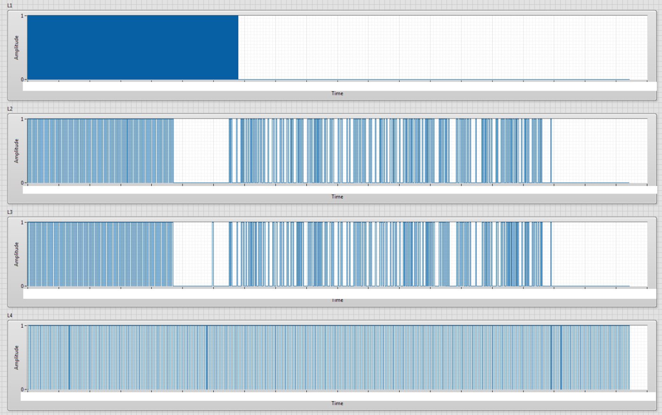Click the Time axis label of graph L2
This screenshot has width=662, height=415.
337,197
